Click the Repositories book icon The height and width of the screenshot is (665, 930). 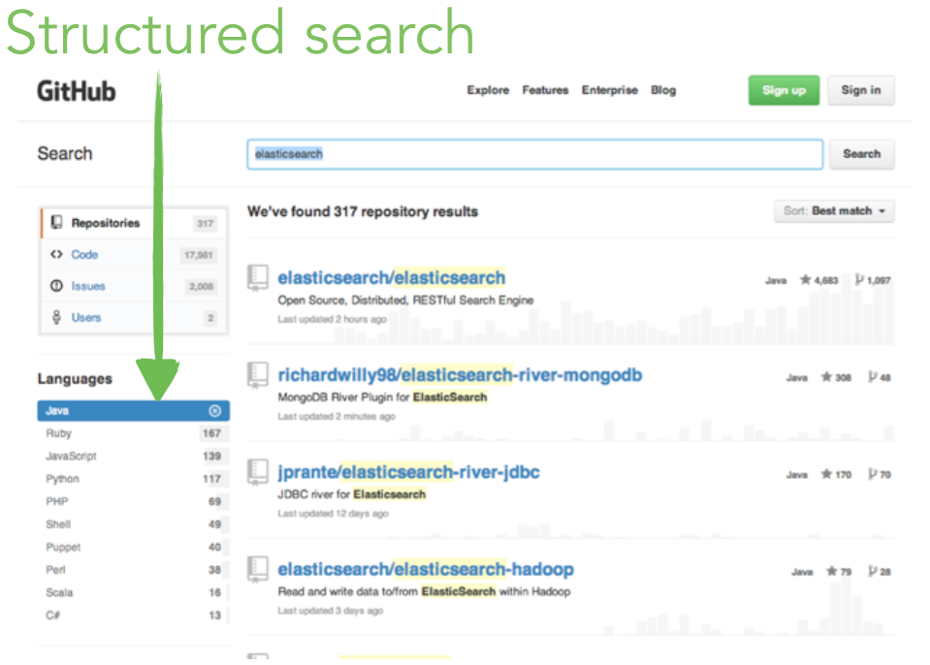56,223
